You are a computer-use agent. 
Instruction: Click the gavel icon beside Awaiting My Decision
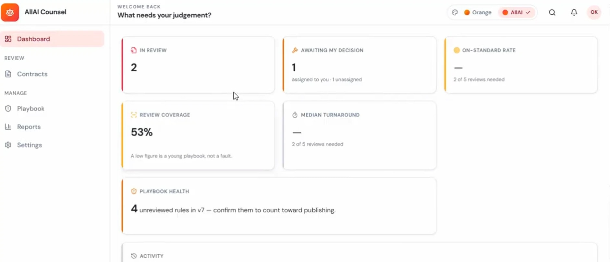(295, 50)
